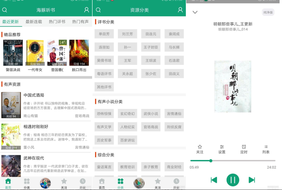282x190 pixels.
Task: Select 童话寓言 category
Action: (x=104, y=167)
